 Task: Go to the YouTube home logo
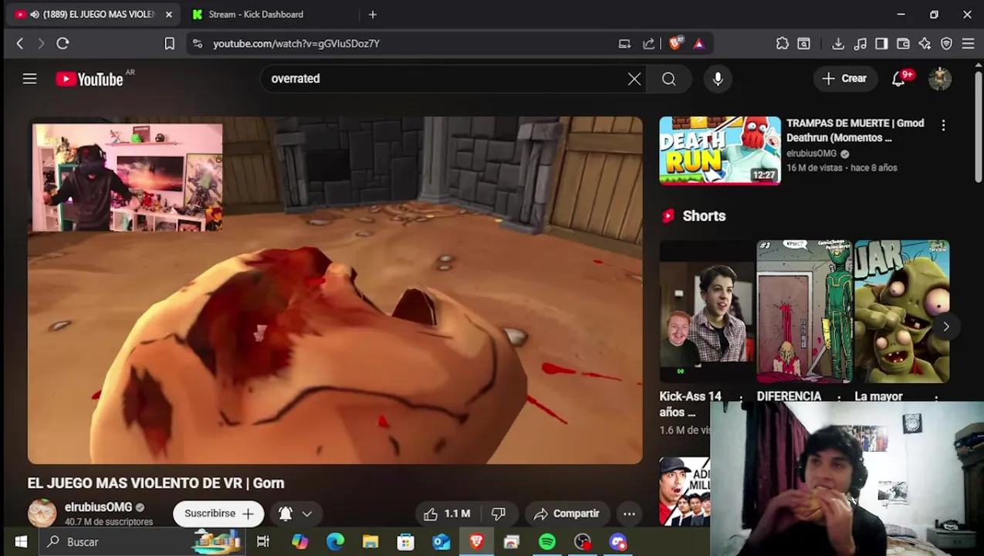click(90, 79)
